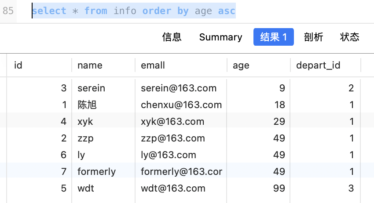Image resolution: width=374 pixels, height=203 pixels.
Task: Click the id column header
Action: click(x=18, y=65)
